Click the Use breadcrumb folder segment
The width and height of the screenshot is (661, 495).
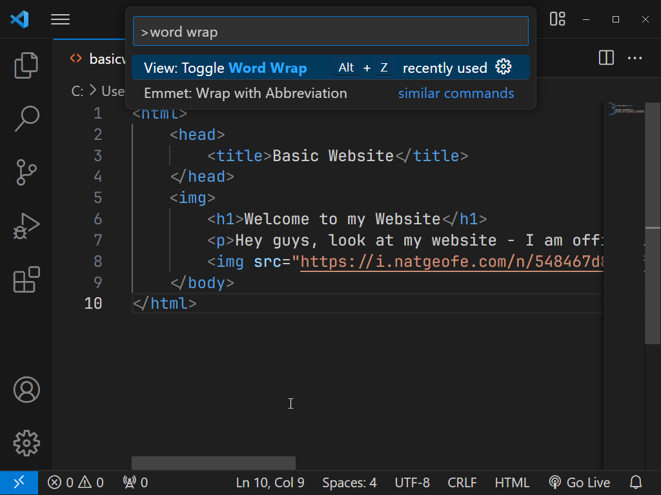[113, 91]
